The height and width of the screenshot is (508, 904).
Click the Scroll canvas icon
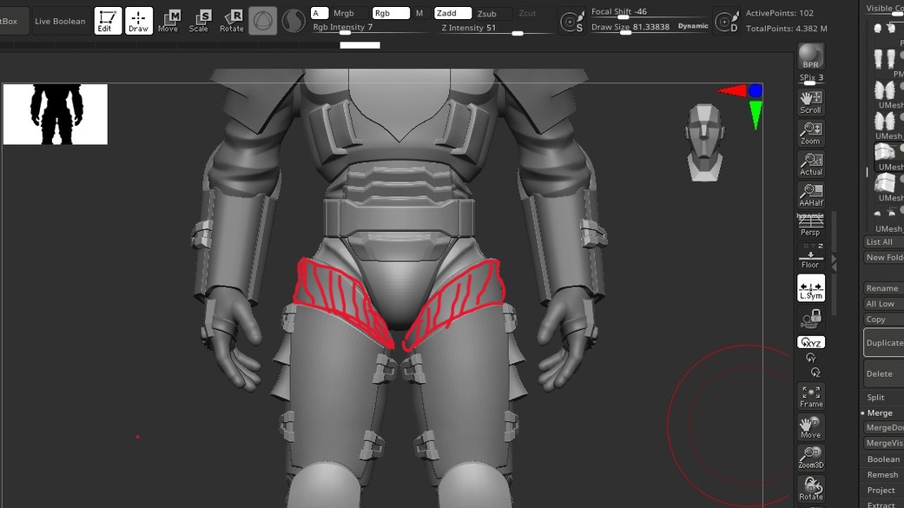810,102
